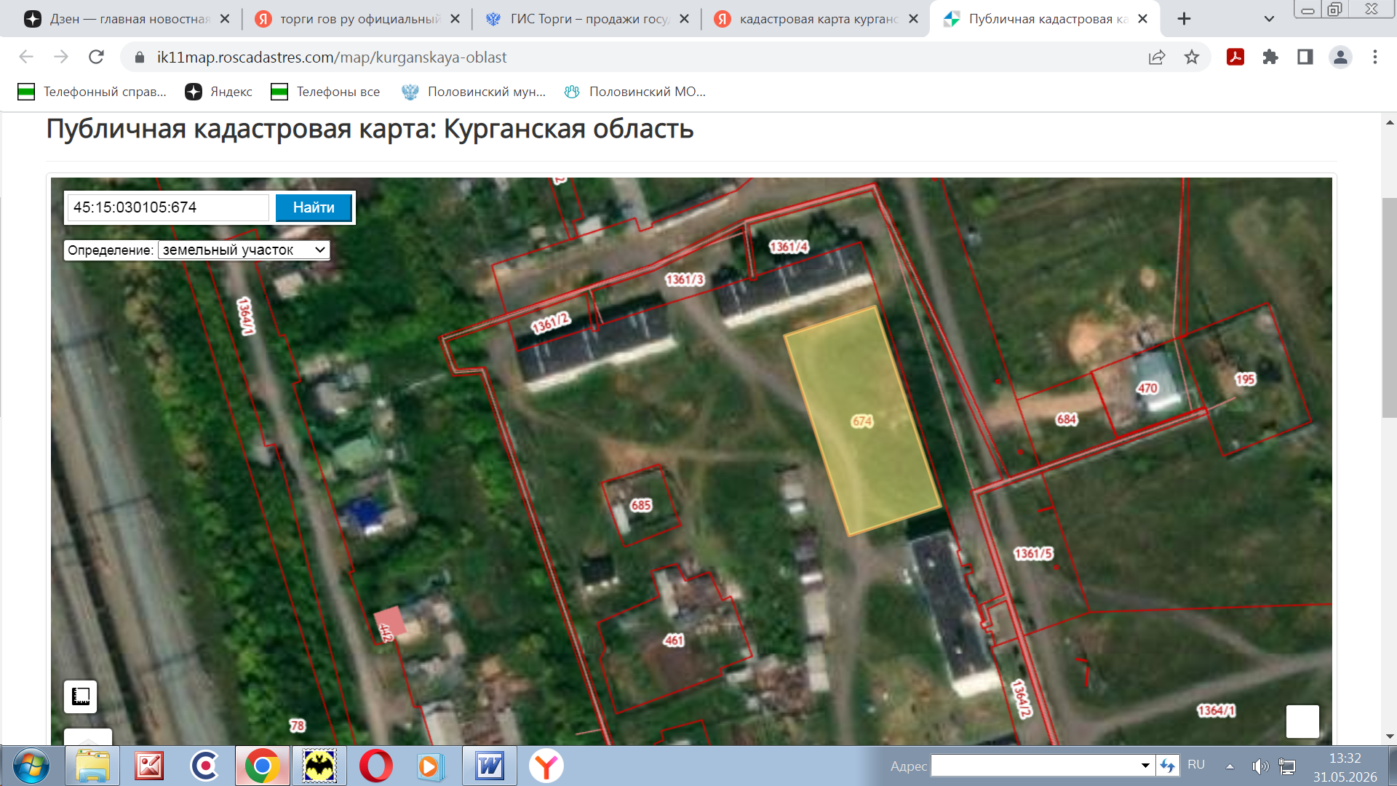The height and width of the screenshot is (786, 1397).
Task: Share this page icon
Action: click(1157, 57)
